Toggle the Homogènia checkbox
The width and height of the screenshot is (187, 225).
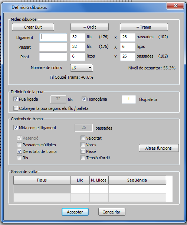(84, 99)
